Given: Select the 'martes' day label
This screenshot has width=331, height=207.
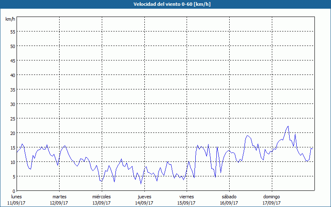Looking at the screenshot, I should click(59, 197).
